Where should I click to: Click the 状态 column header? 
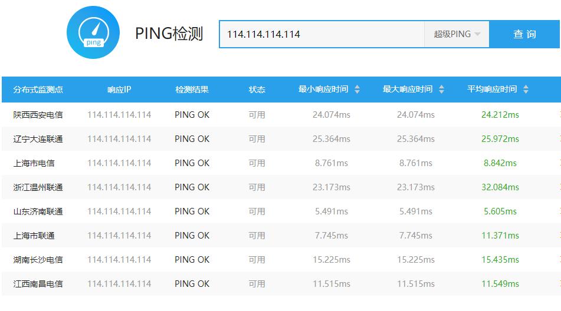[x=257, y=90]
